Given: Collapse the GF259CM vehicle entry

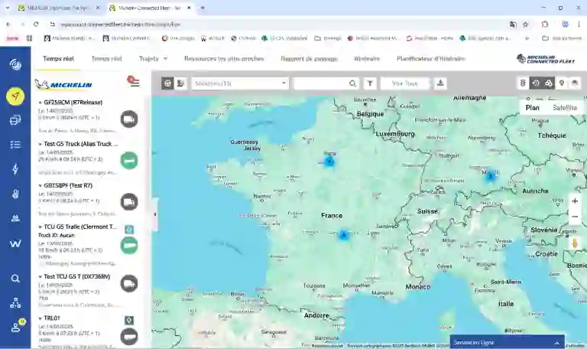Looking at the screenshot, I should (40, 103).
